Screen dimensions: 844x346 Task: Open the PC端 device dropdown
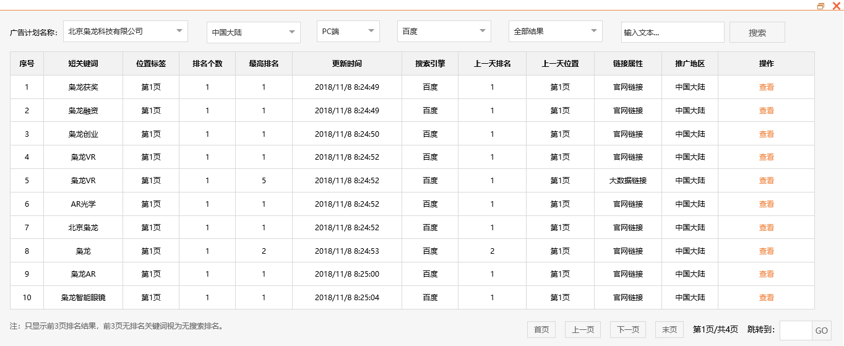coord(348,31)
